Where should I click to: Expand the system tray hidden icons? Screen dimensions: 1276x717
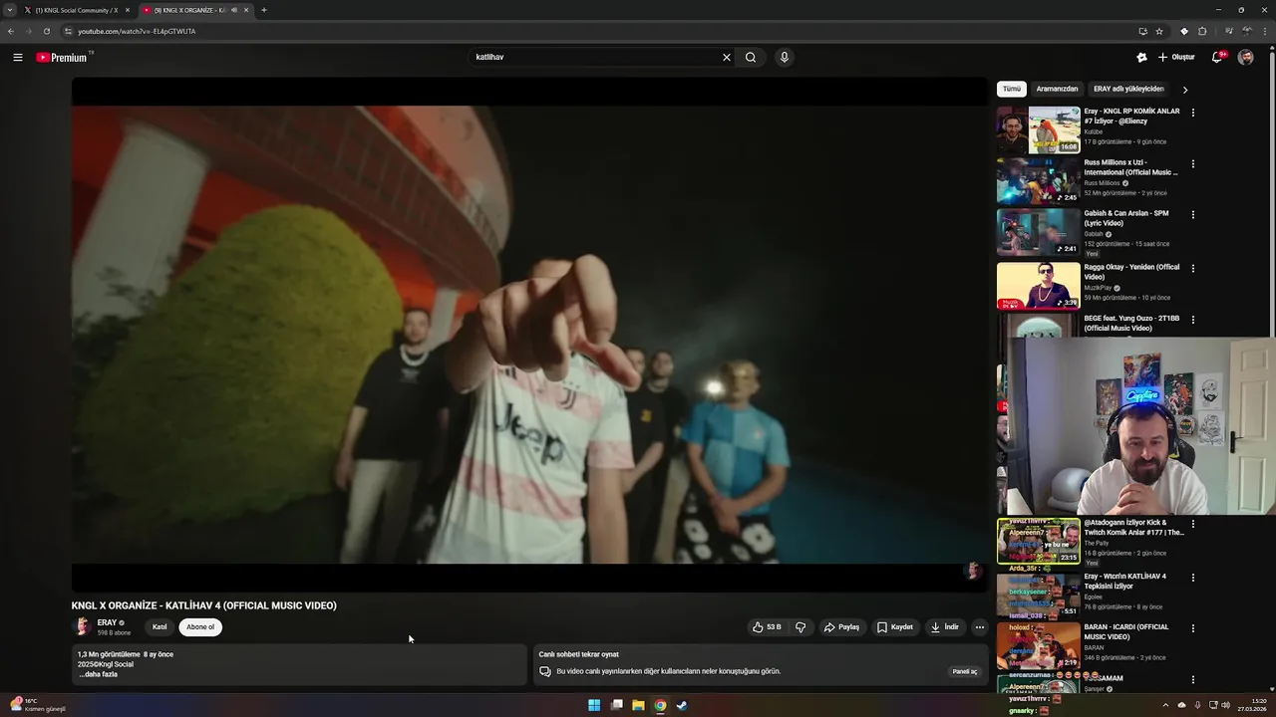(x=1165, y=705)
